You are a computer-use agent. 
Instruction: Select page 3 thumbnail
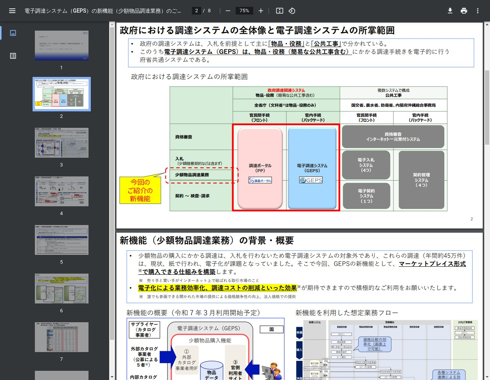62,143
